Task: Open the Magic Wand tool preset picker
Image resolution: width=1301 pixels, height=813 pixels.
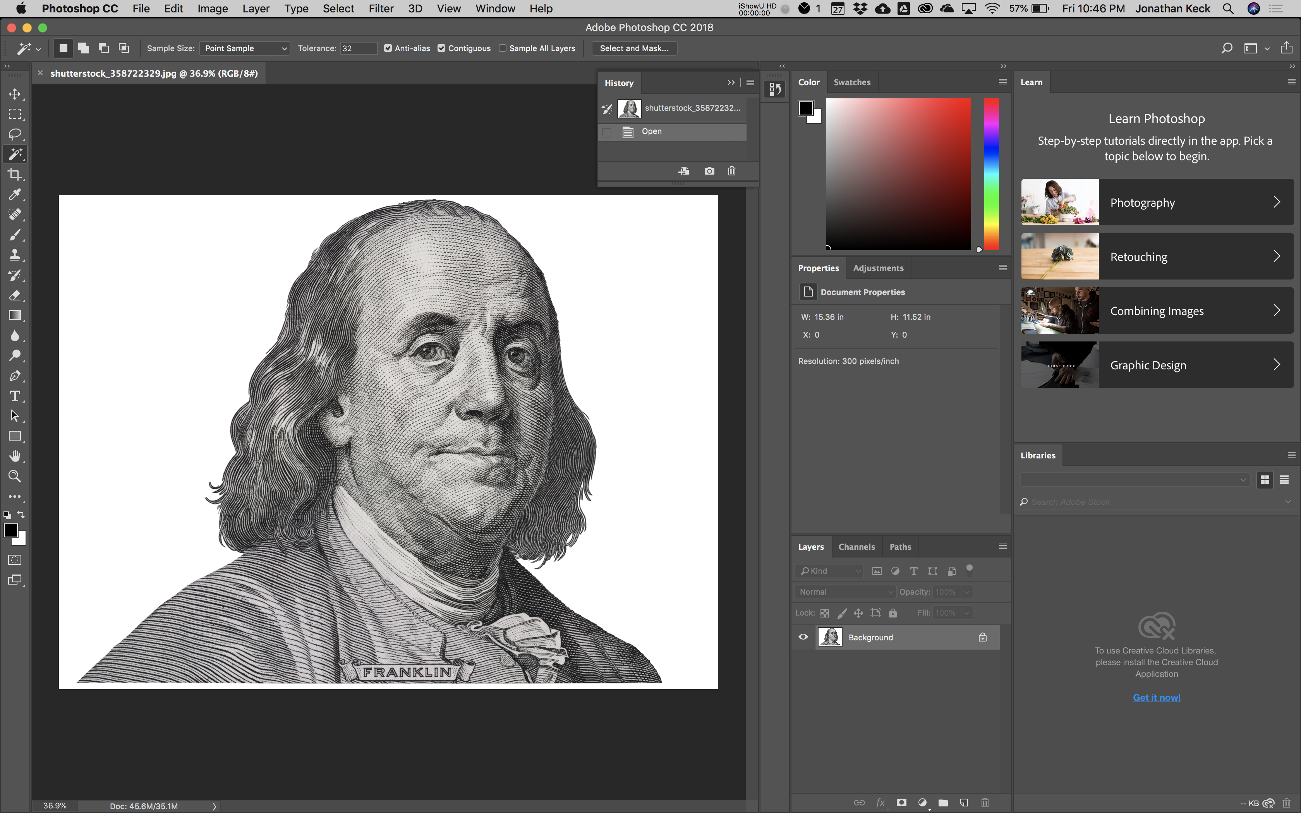Action: [x=29, y=48]
